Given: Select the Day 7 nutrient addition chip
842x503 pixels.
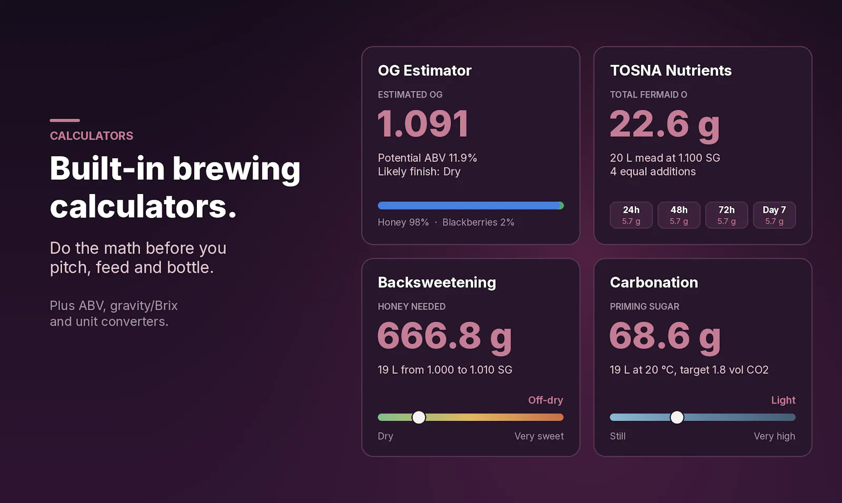Looking at the screenshot, I should [774, 215].
